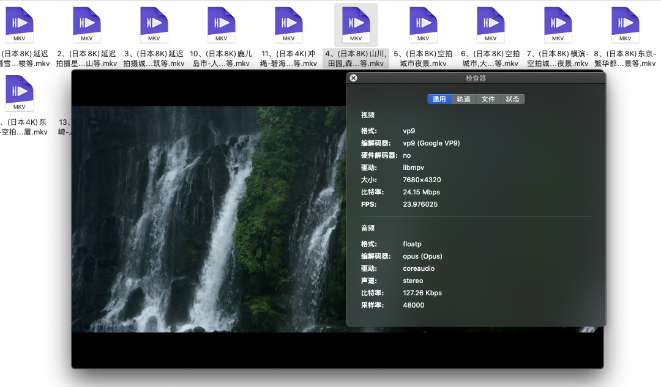Switch to the 状态 tab in inspector

coord(513,99)
